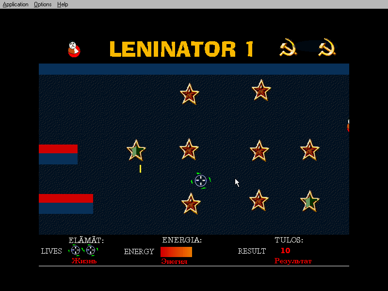The height and width of the screenshot is (291, 388).
Task: Click the right hammer and sickle emblem
Action: tap(327, 47)
